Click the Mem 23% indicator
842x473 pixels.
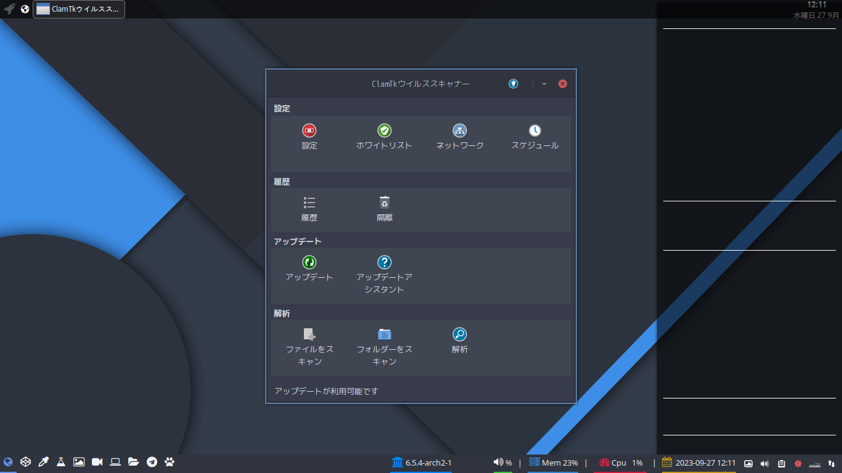tap(553, 463)
